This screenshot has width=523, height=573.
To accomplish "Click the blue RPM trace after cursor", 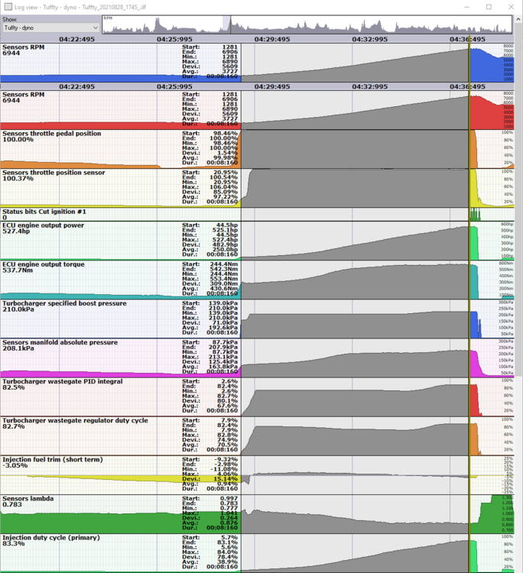I will point(492,66).
